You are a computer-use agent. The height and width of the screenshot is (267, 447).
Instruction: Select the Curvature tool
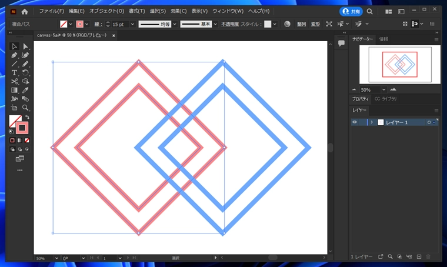point(25,55)
